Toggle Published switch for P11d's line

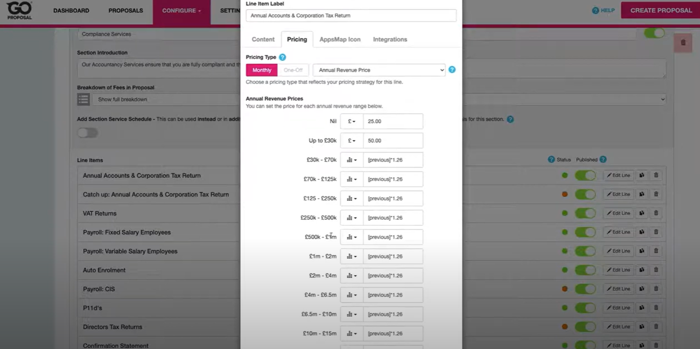point(585,308)
